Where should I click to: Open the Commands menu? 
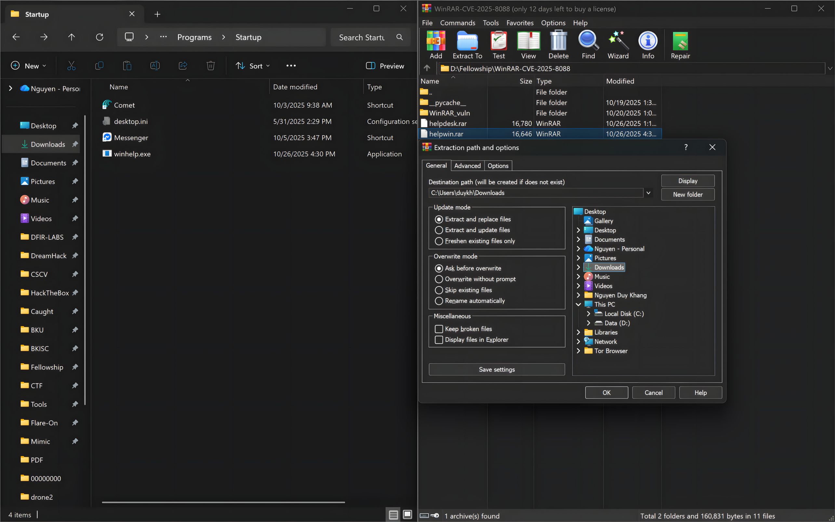pos(457,23)
